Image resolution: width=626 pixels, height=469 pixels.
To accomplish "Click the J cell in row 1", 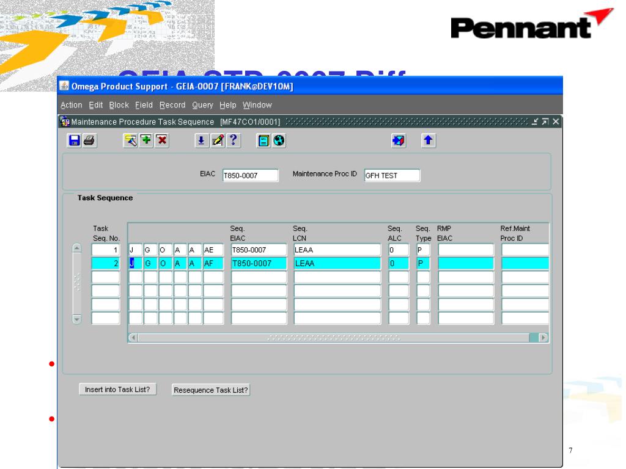I will pyautogui.click(x=135, y=250).
